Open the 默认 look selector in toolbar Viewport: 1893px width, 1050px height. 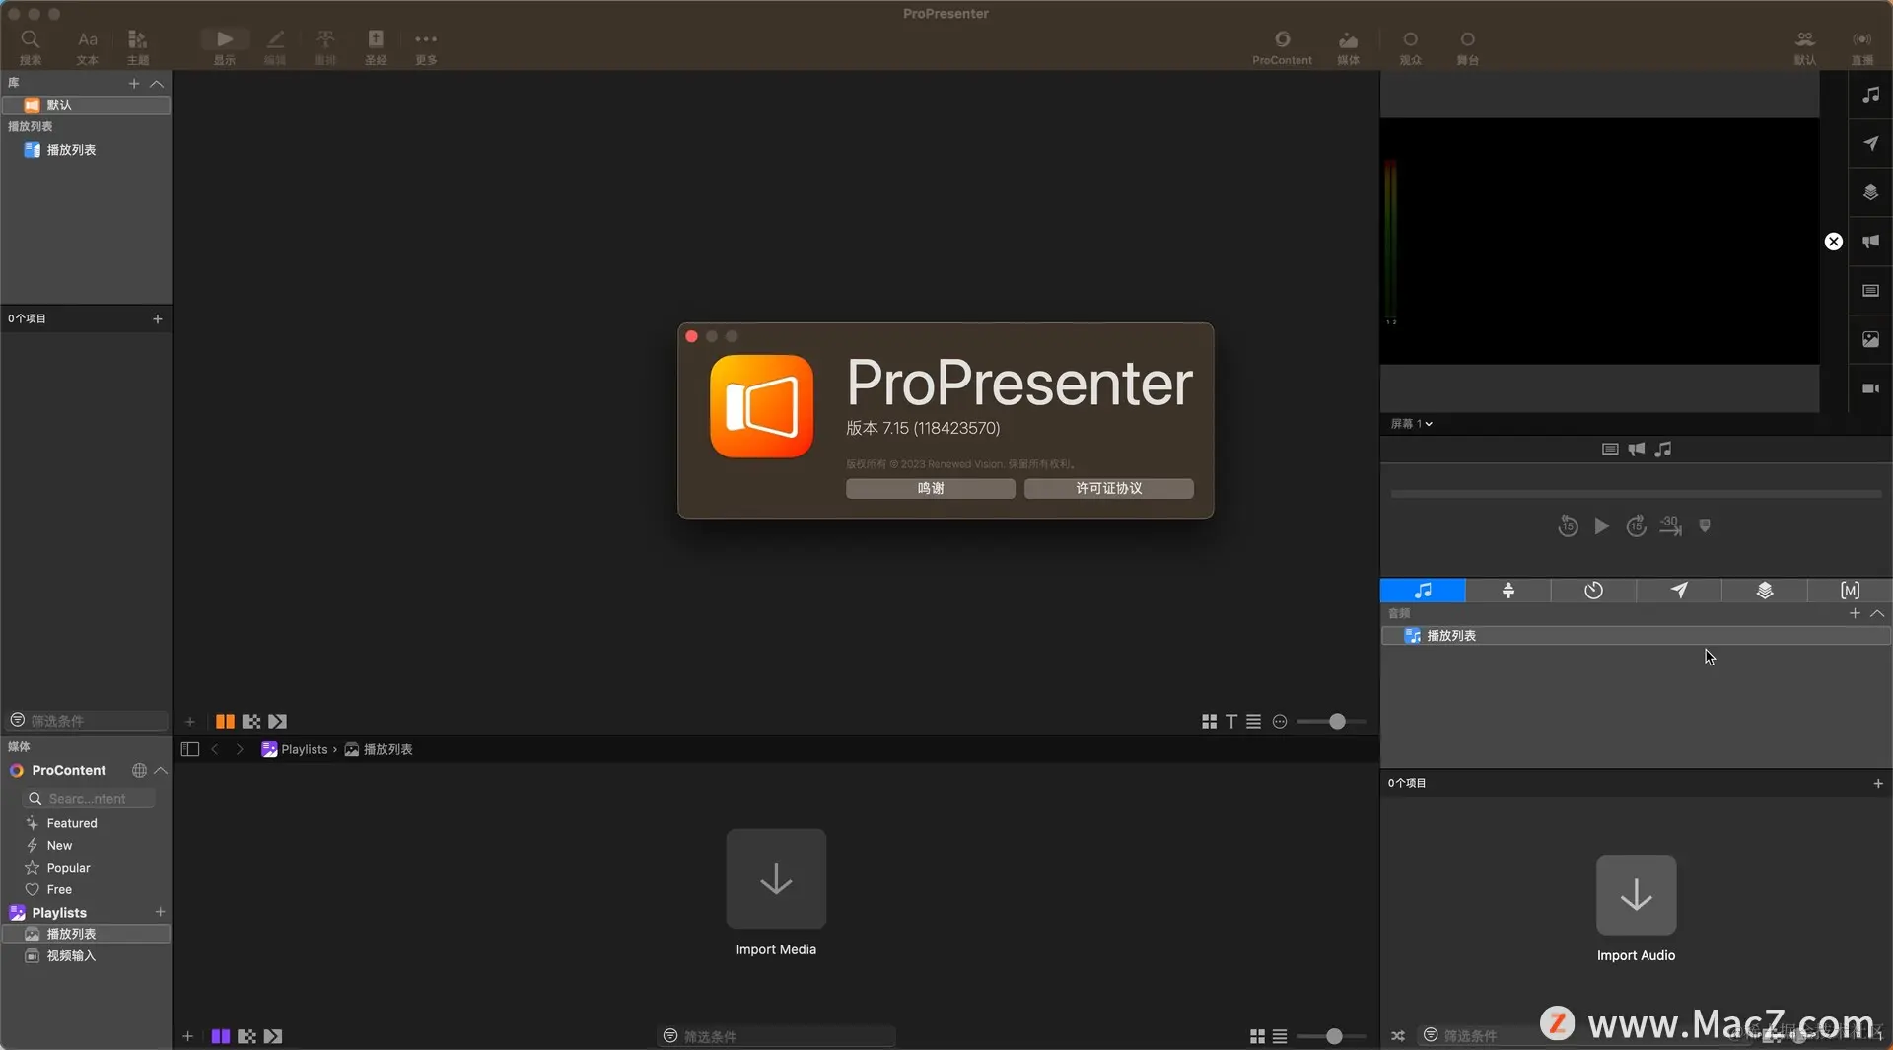coord(1805,45)
